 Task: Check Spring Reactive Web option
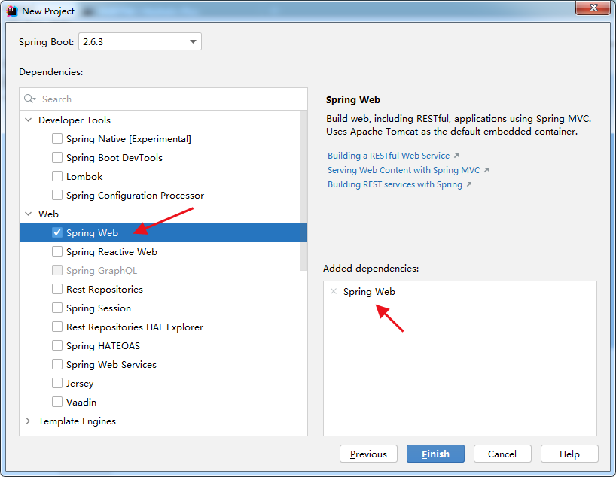57,251
